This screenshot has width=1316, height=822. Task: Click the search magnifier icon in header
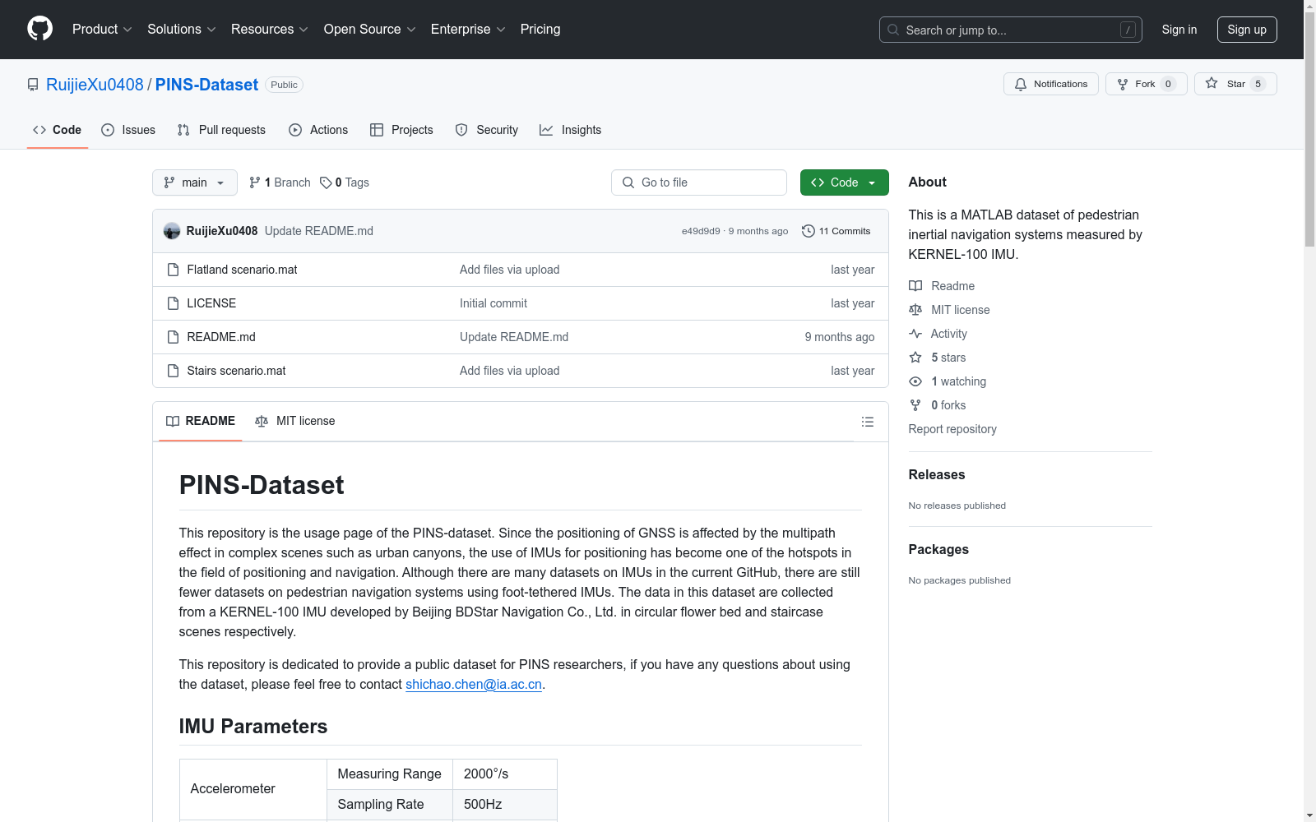[893, 30]
